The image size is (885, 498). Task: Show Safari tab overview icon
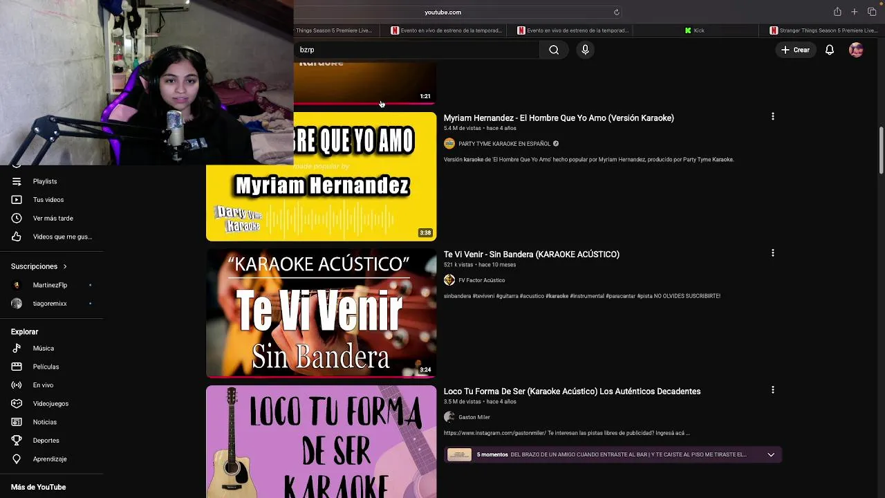coord(872,12)
